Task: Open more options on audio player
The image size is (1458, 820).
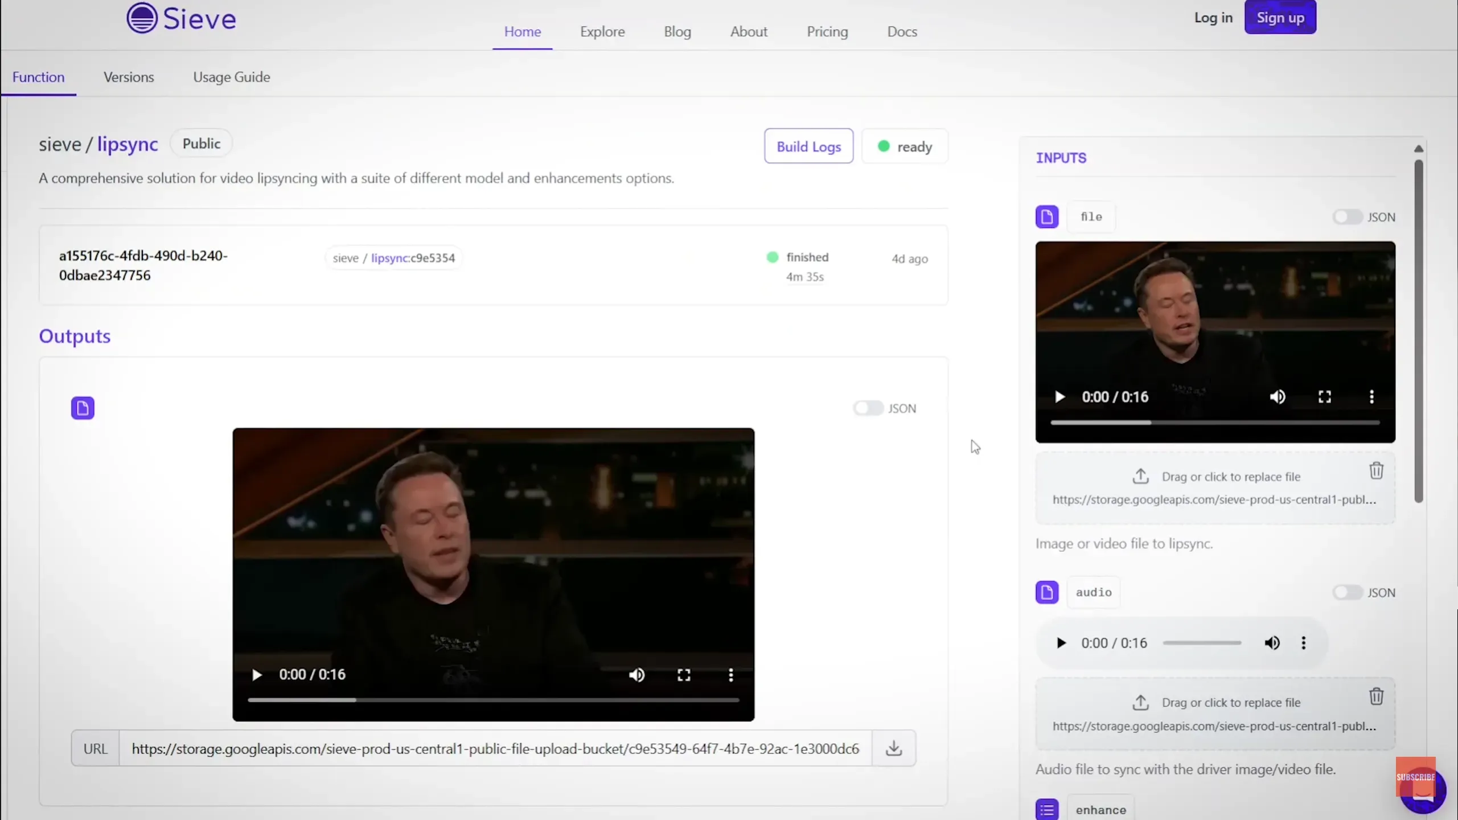Action: click(x=1303, y=643)
